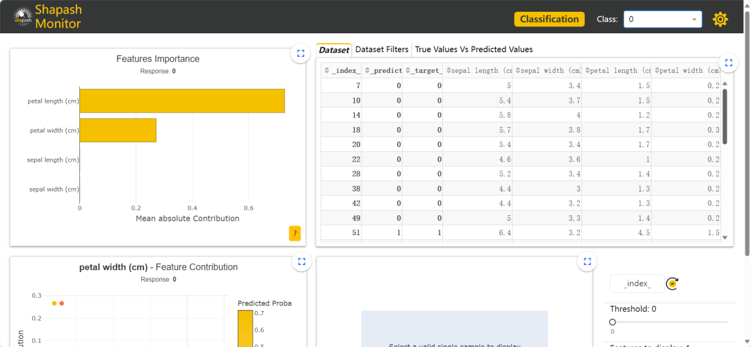Sort by the sepal width column
Screen dimensions: 751x347
click(x=517, y=71)
